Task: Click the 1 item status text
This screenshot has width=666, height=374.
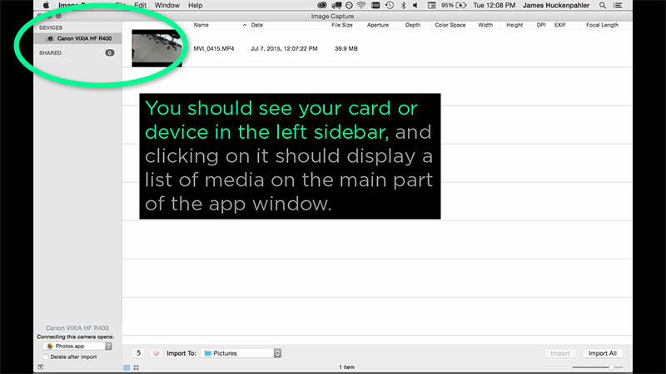Action: click(x=346, y=367)
